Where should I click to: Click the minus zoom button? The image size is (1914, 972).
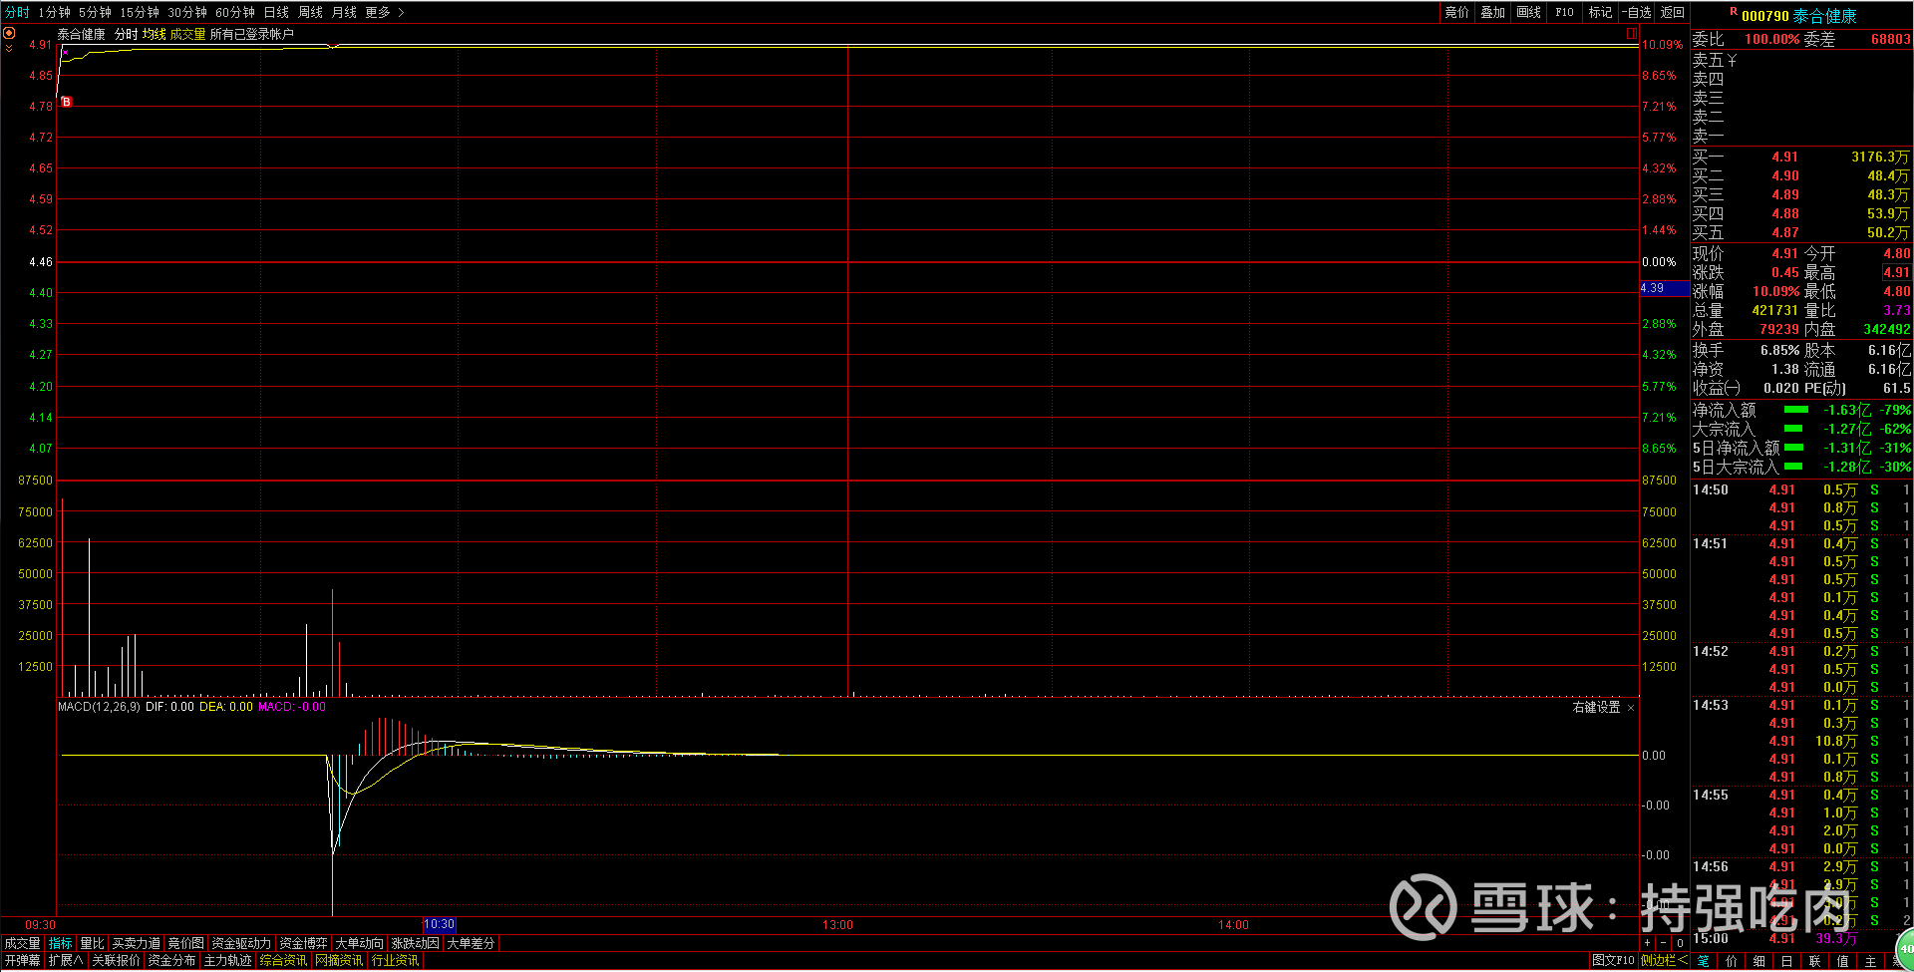pyautogui.click(x=1664, y=942)
